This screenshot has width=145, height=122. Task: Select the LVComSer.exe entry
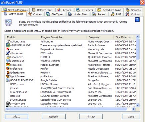(18, 100)
